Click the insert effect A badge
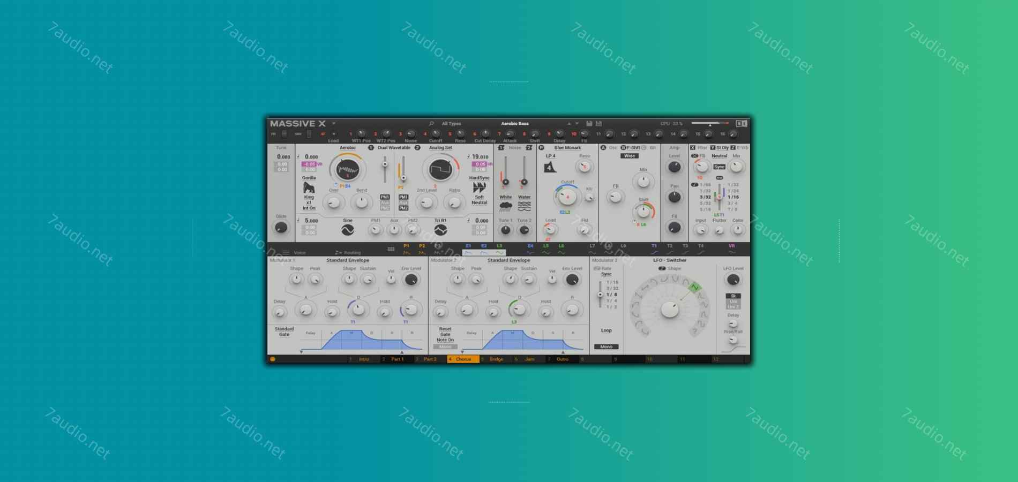This screenshot has width=1018, height=482. pyautogui.click(x=603, y=148)
